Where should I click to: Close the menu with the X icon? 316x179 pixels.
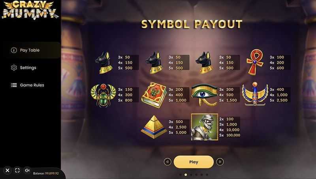pos(8,171)
